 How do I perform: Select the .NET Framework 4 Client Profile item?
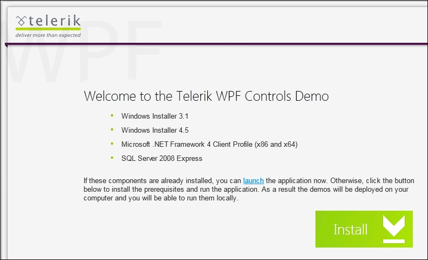[x=209, y=144]
